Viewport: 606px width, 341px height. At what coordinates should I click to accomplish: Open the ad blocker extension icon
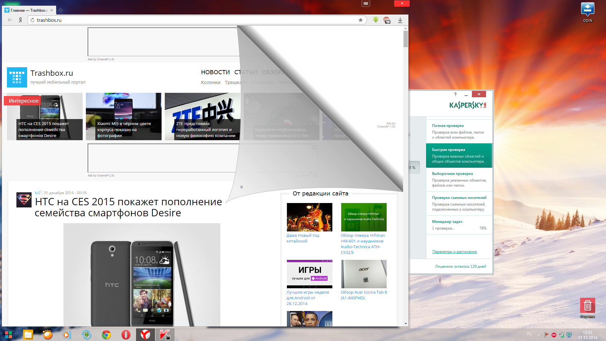point(387,20)
